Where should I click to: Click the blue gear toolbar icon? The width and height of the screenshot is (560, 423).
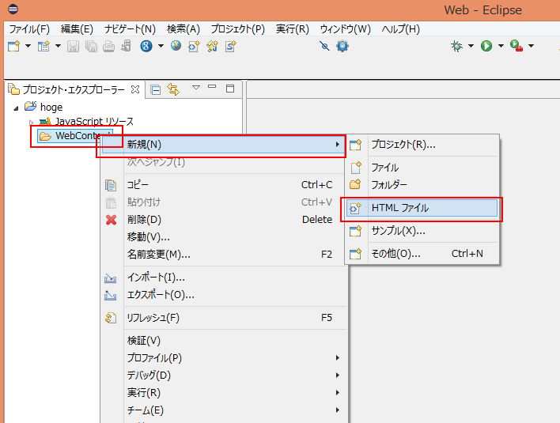pos(342,46)
